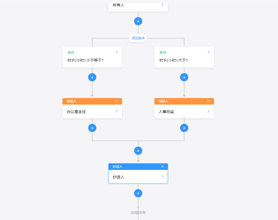Remove the 人事总监 approver node
This screenshot has height=220, width=278.
click(x=208, y=101)
